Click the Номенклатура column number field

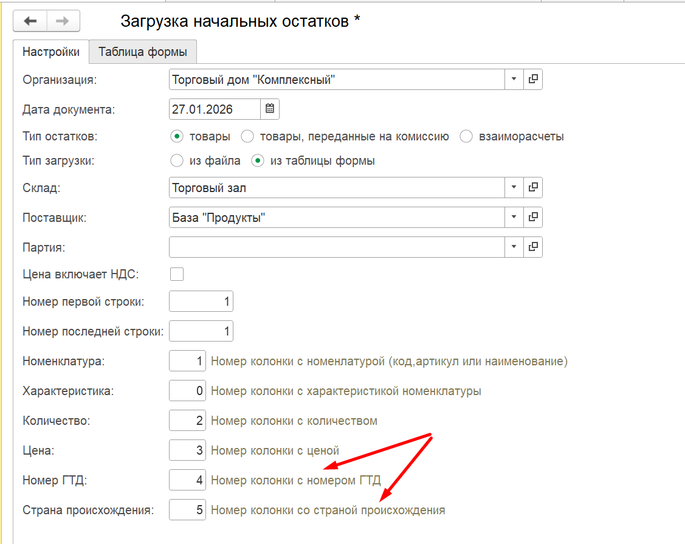(187, 361)
